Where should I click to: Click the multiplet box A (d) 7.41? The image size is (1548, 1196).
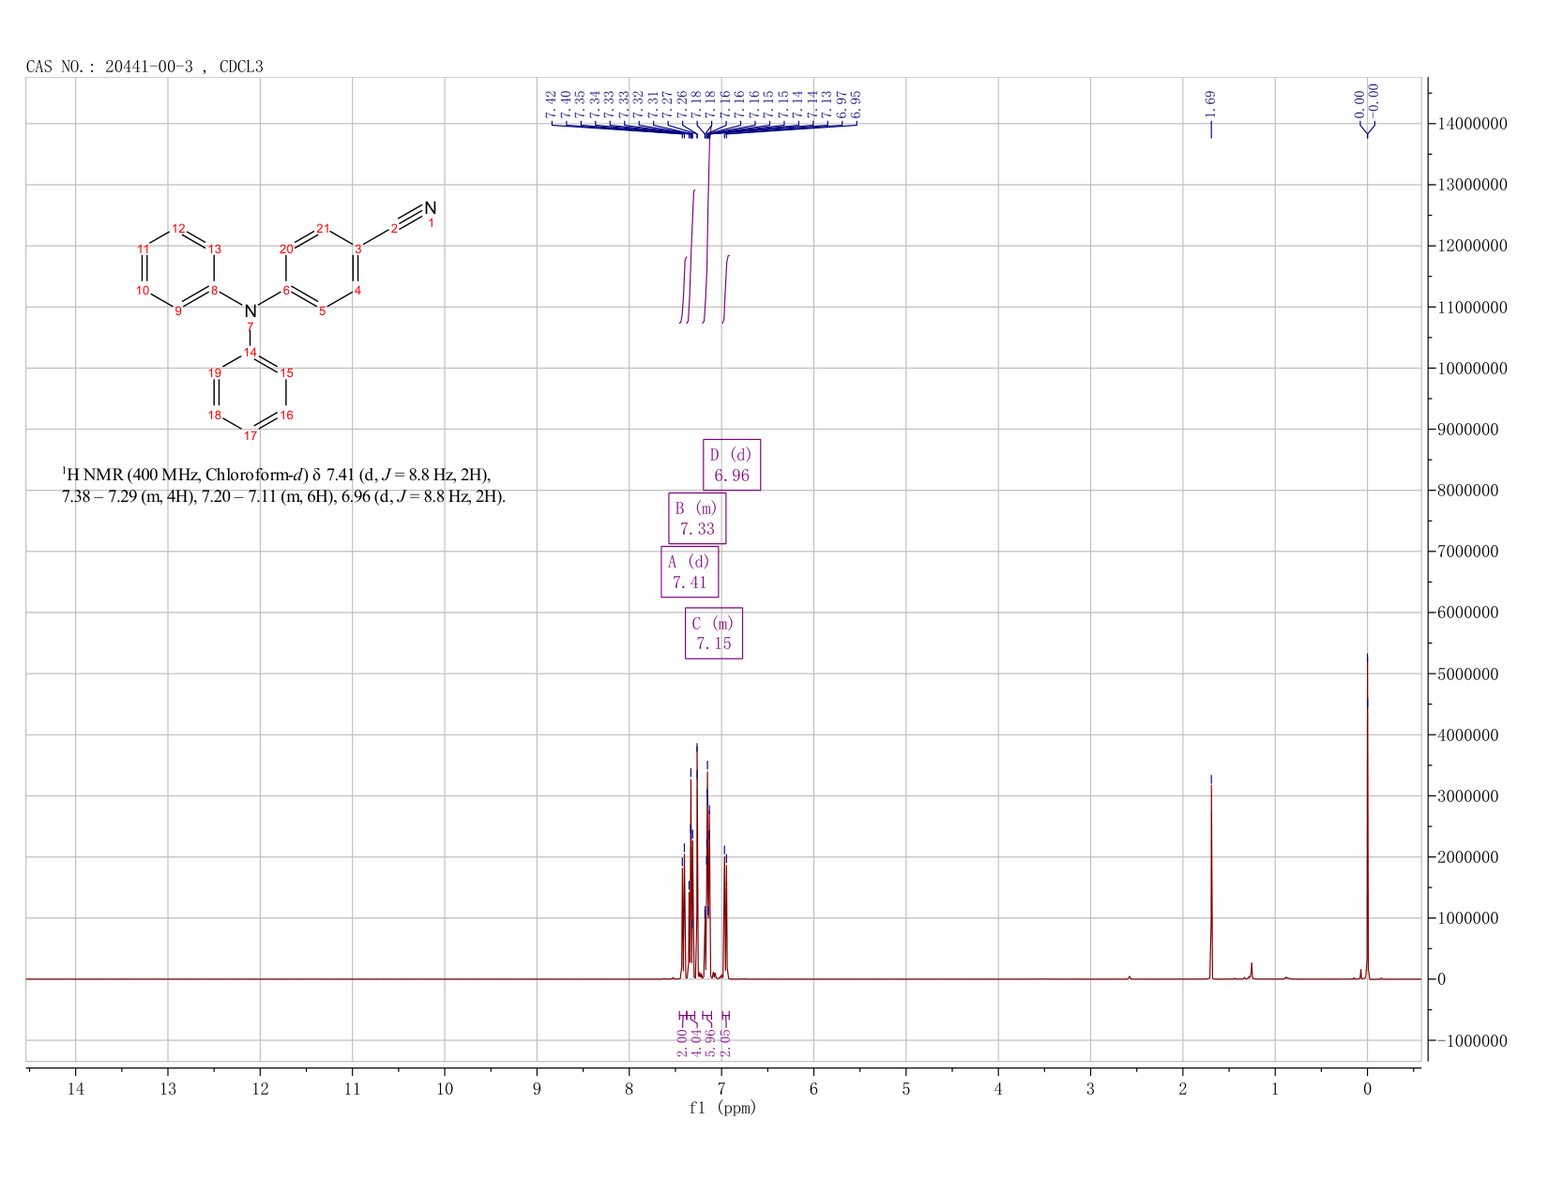690,571
